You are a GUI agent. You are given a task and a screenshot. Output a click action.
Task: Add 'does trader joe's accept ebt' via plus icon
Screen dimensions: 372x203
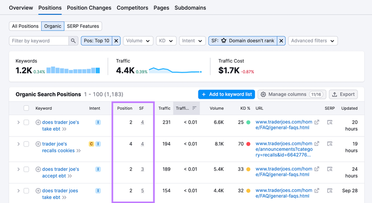[38, 169]
